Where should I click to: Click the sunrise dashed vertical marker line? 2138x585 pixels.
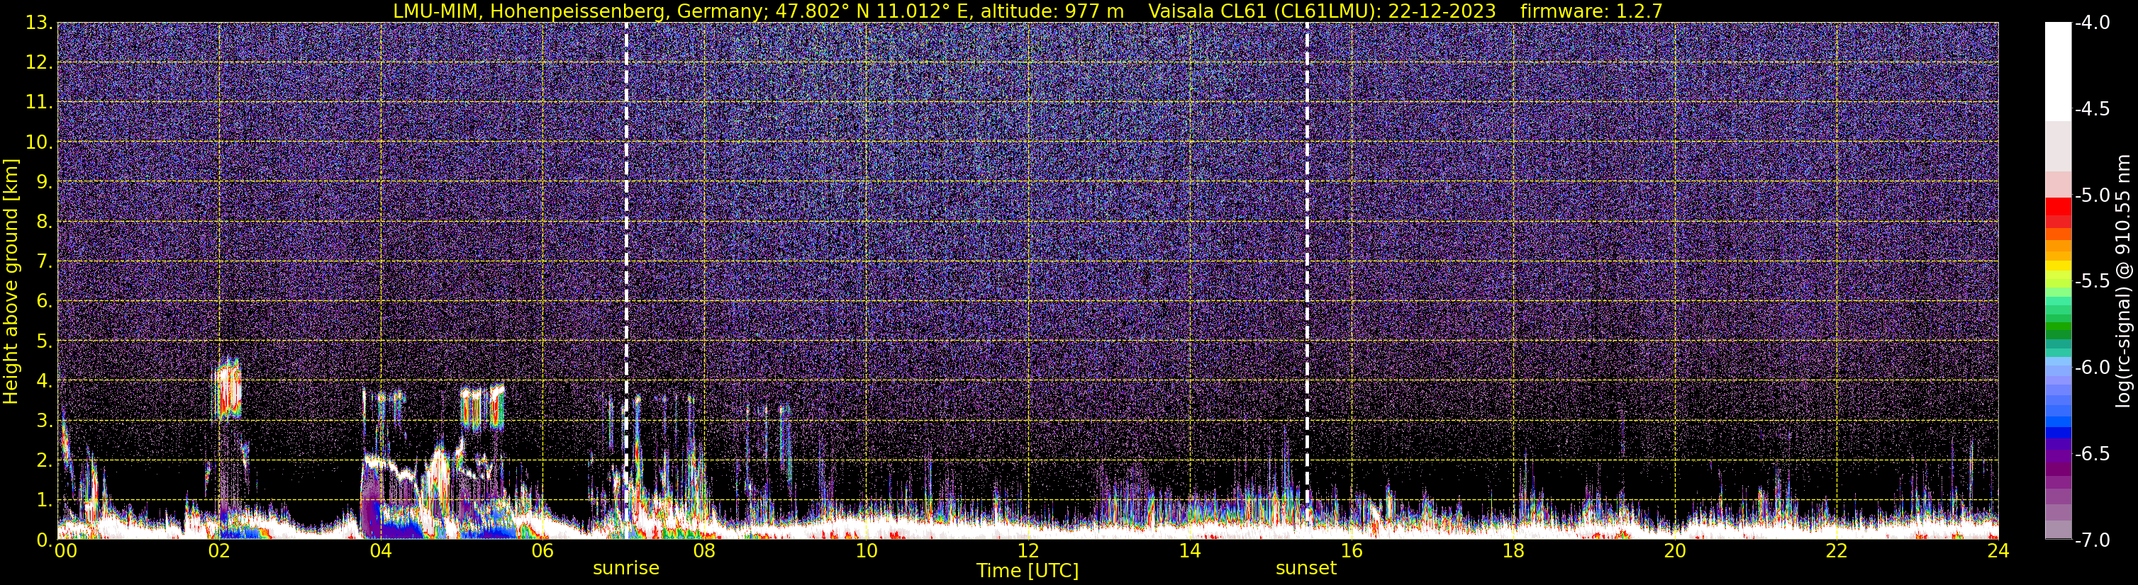coord(625,280)
